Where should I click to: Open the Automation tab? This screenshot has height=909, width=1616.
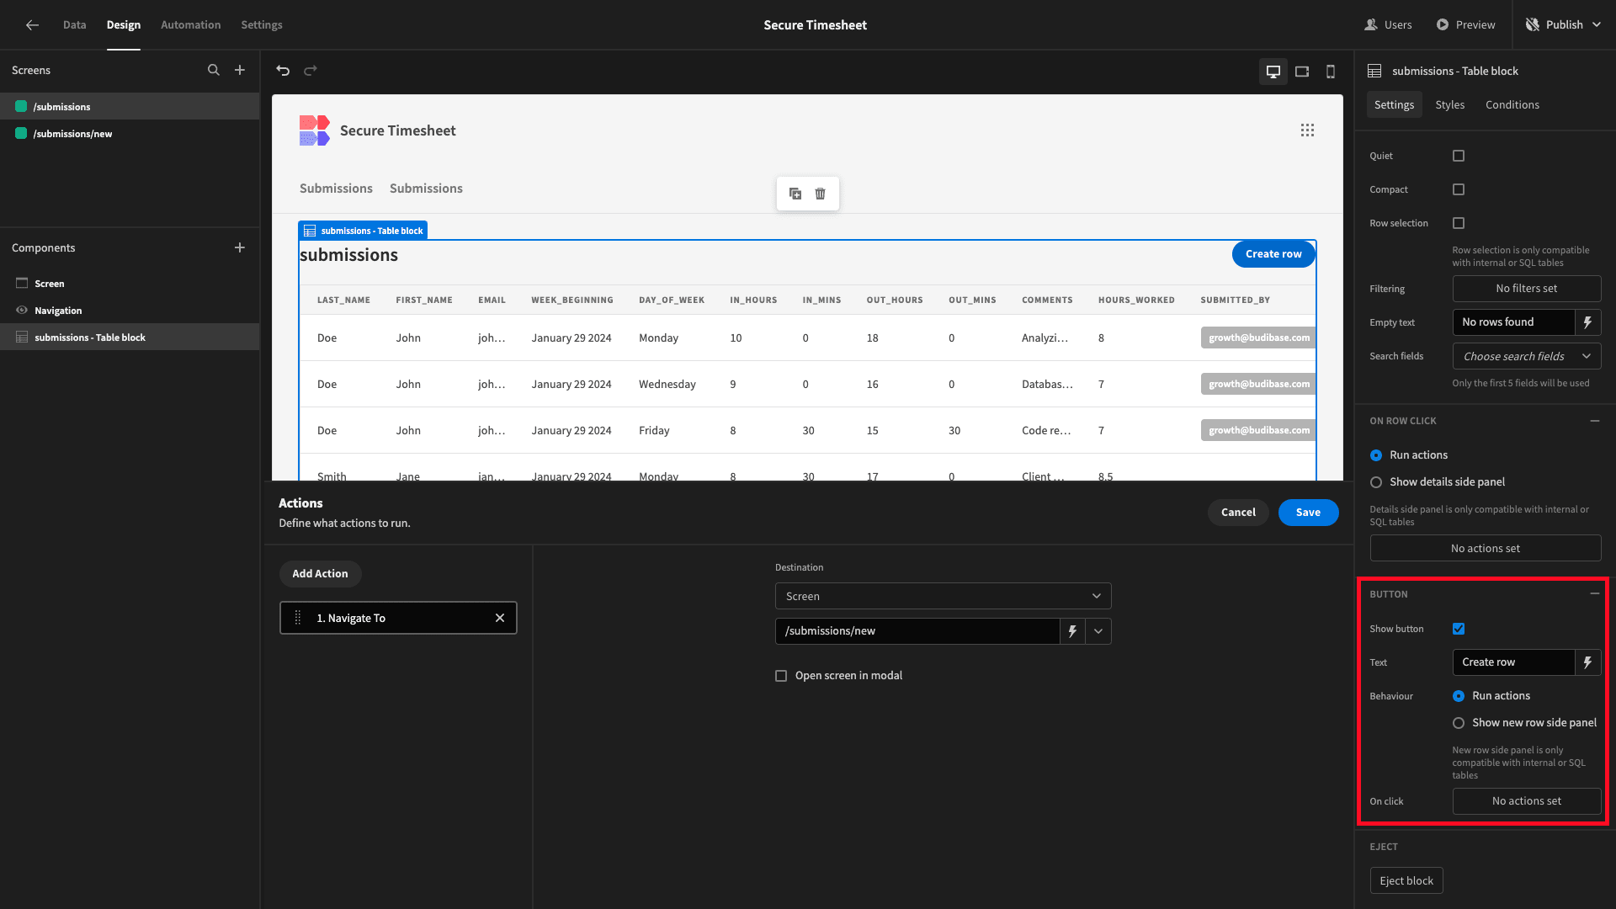(191, 25)
